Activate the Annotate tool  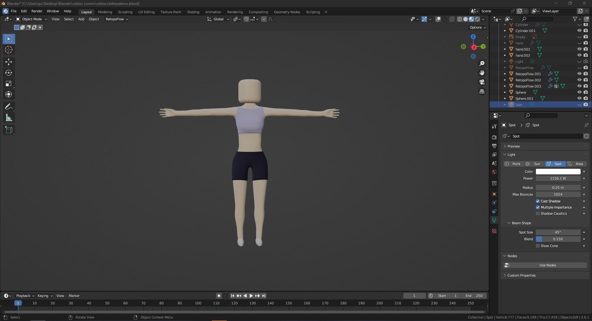pos(9,107)
